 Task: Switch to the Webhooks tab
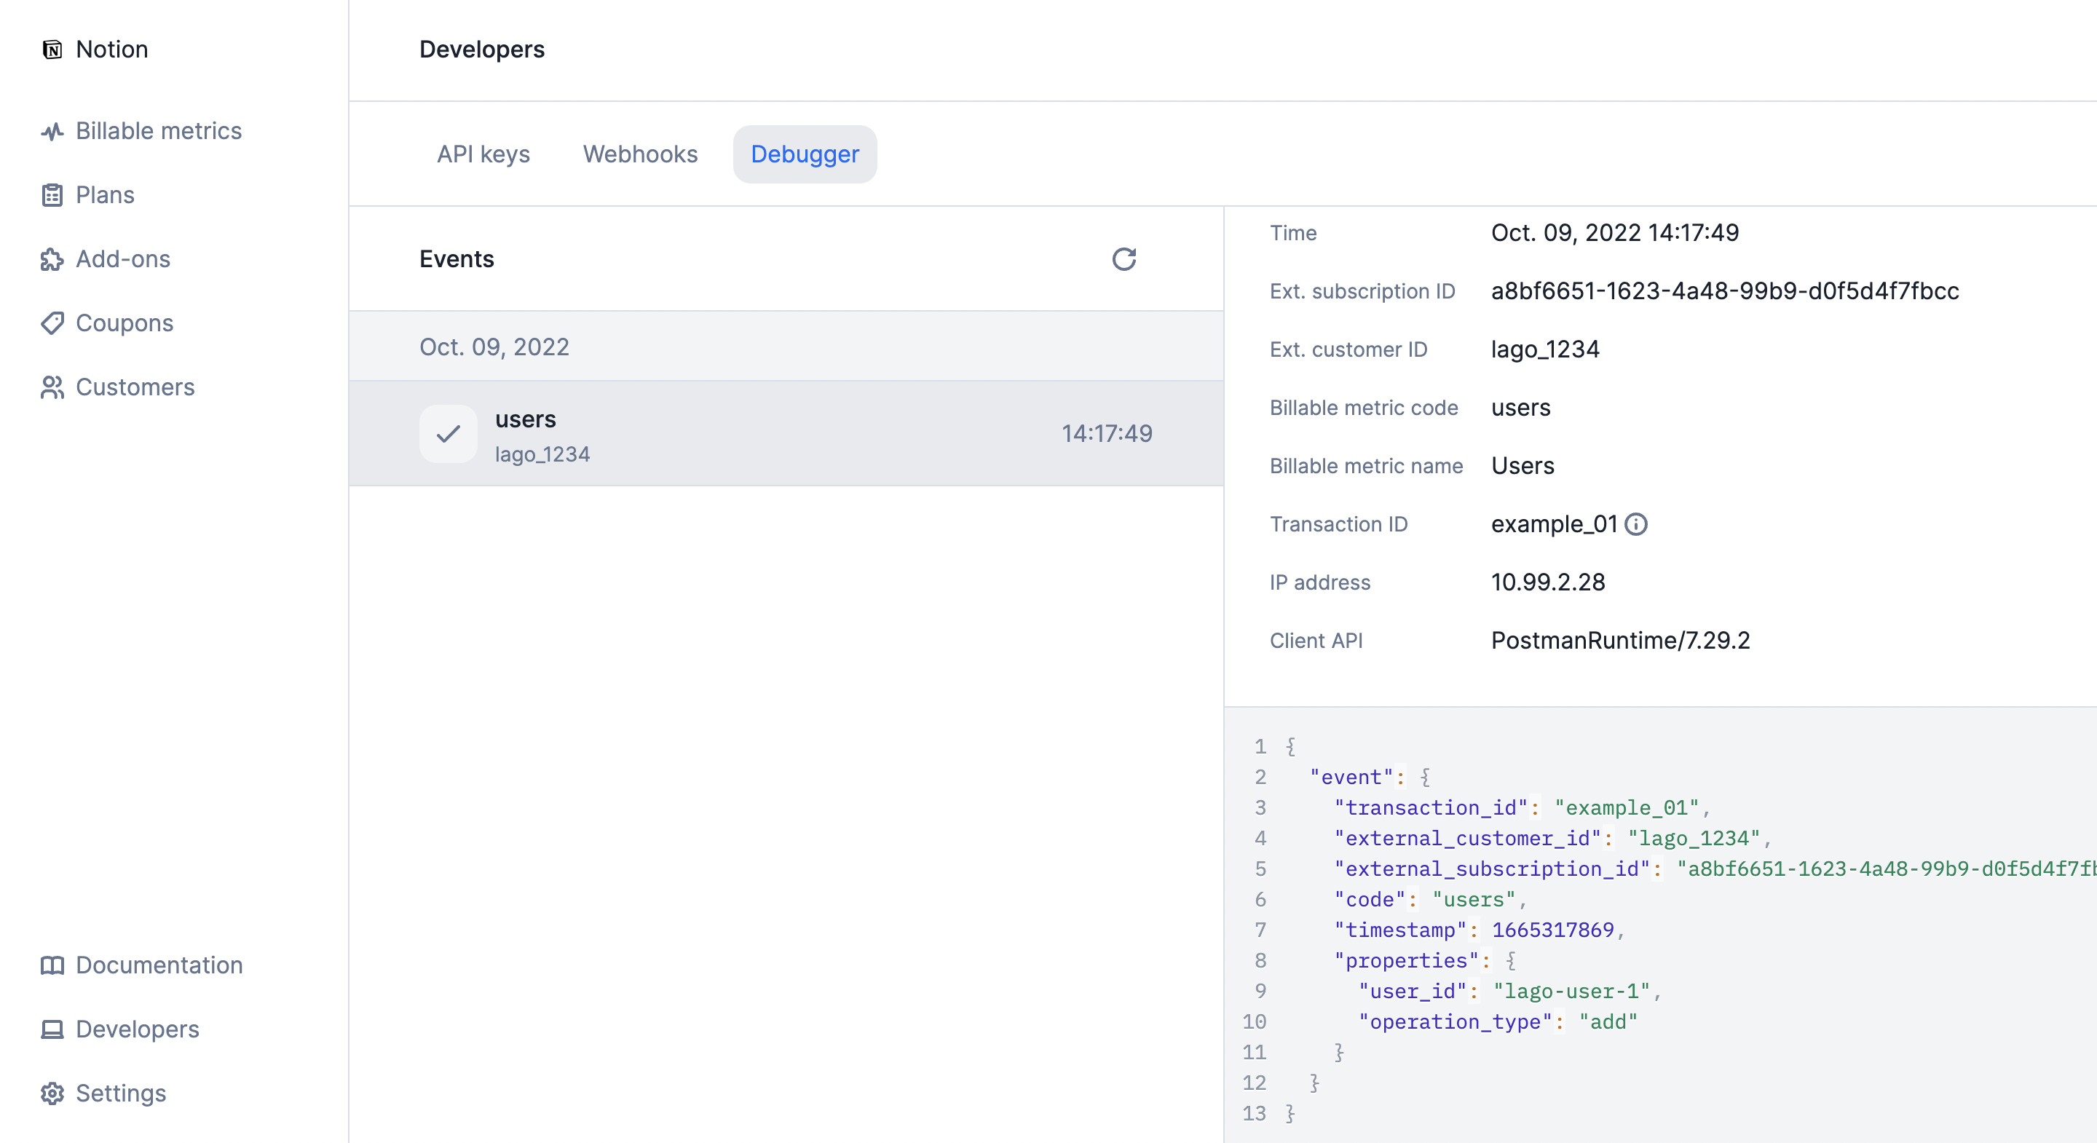pos(640,154)
